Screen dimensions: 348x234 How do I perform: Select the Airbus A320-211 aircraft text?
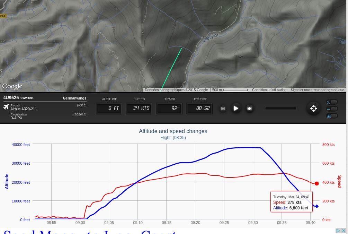click(24, 109)
